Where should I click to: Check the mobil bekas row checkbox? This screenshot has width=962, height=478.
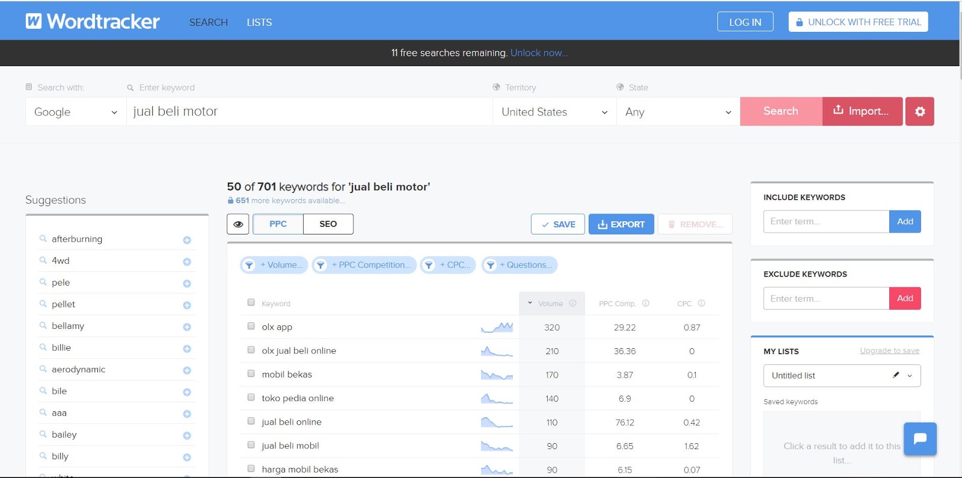tap(251, 373)
